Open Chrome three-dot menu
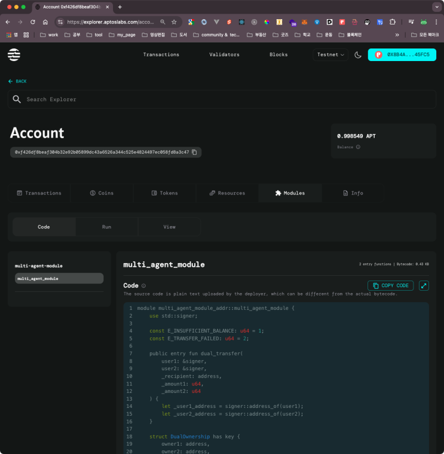Image resolution: width=444 pixels, height=454 pixels. (x=436, y=22)
